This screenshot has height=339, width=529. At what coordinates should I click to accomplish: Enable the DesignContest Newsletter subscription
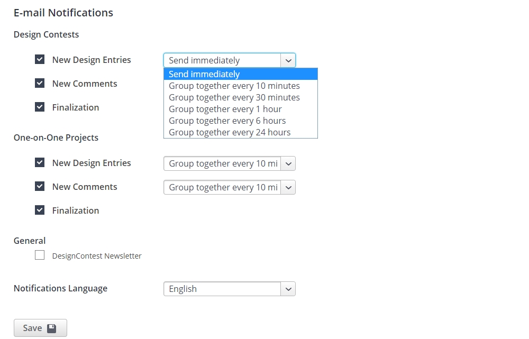click(40, 255)
